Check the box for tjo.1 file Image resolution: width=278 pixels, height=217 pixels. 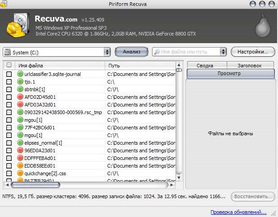tap(9, 82)
